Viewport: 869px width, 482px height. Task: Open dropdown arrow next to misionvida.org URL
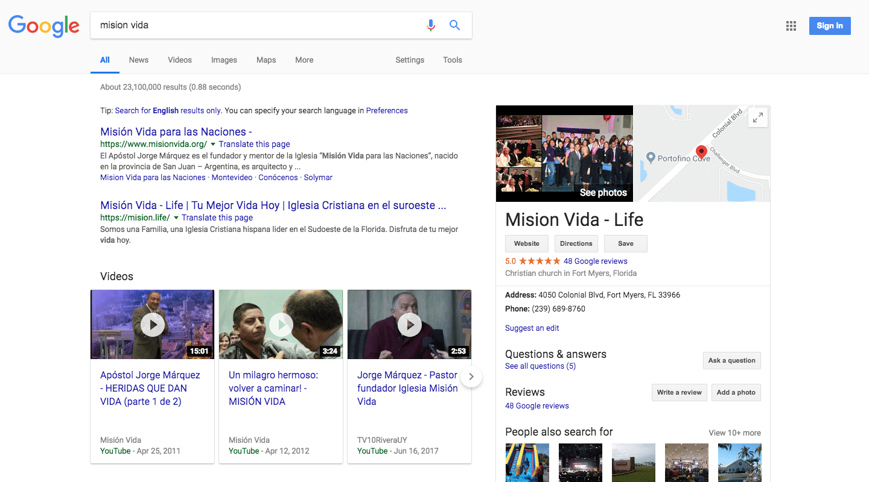pyautogui.click(x=213, y=145)
